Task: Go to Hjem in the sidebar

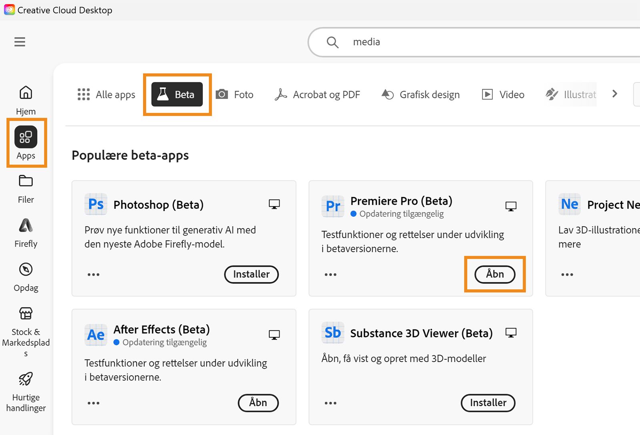Action: tap(26, 100)
